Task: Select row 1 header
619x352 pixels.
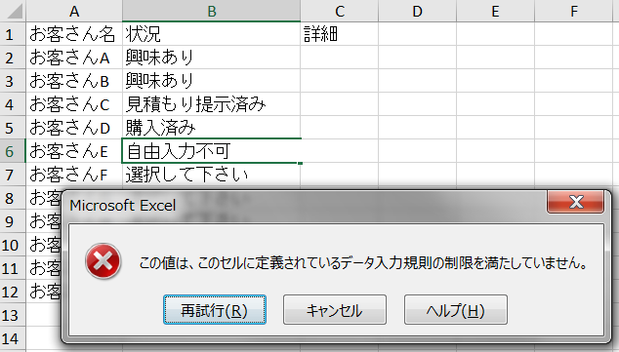Action: point(13,34)
